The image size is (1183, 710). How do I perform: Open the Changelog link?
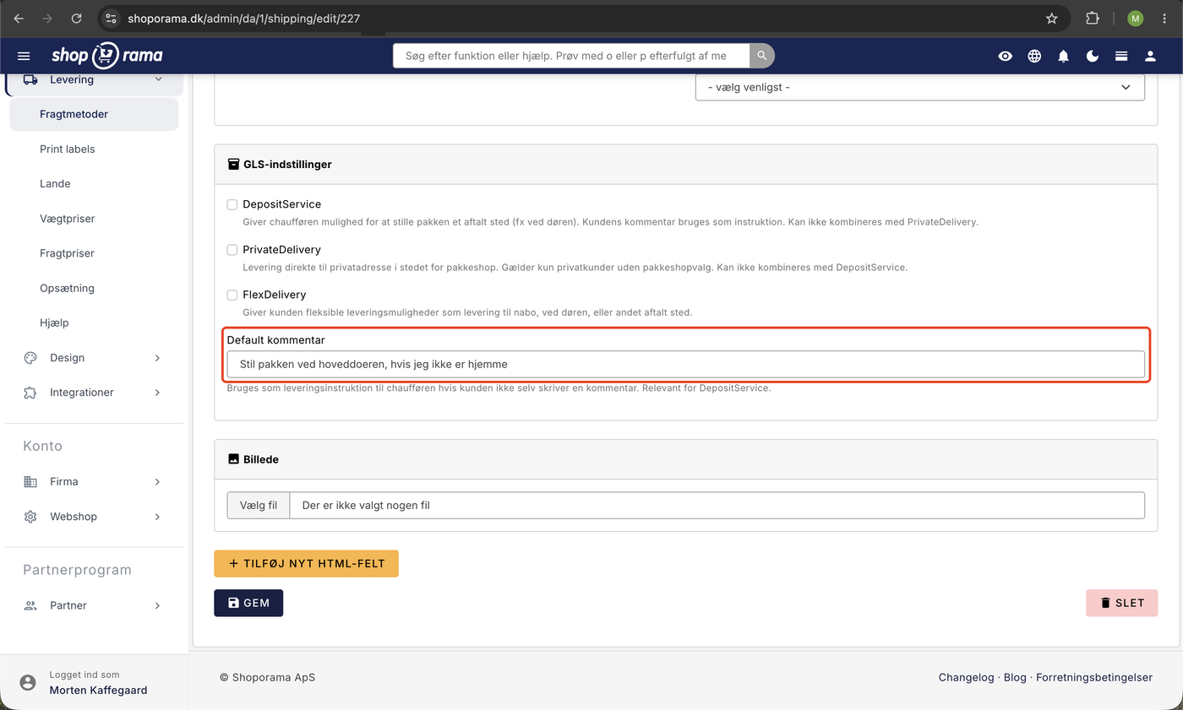[x=966, y=677]
